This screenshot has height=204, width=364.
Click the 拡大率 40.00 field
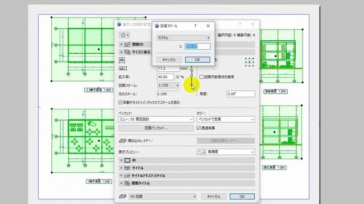pos(166,77)
